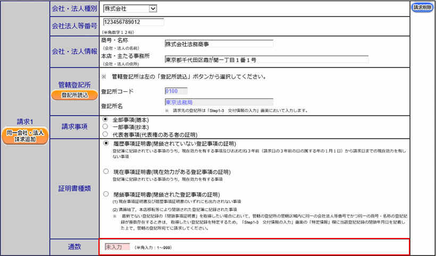Viewport: 436px width, 256px height.
Task: Select the 一部事項(抄本) radio button
Action: coord(105,126)
